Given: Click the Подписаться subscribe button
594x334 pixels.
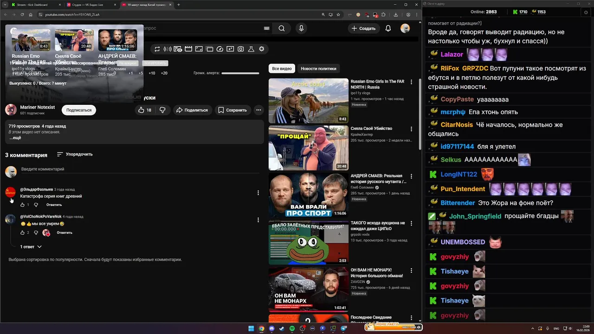Looking at the screenshot, I should click(78, 110).
